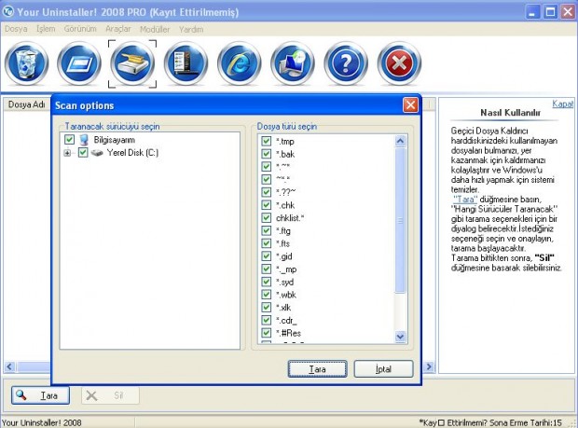Click the Internet Explorer toolbar icon
Image resolution: width=578 pixels, height=428 pixels.
click(239, 64)
